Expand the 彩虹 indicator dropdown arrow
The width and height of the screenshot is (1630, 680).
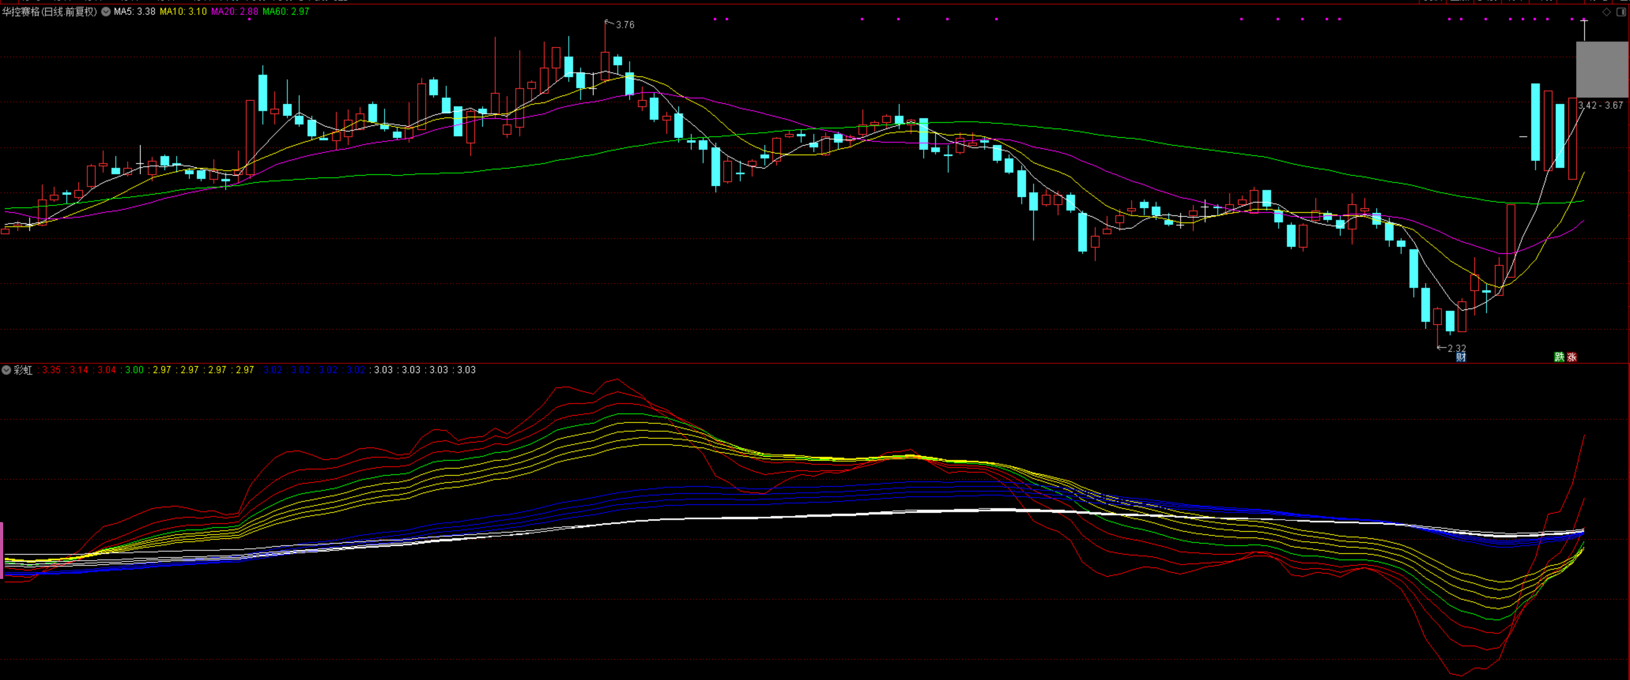(6, 369)
